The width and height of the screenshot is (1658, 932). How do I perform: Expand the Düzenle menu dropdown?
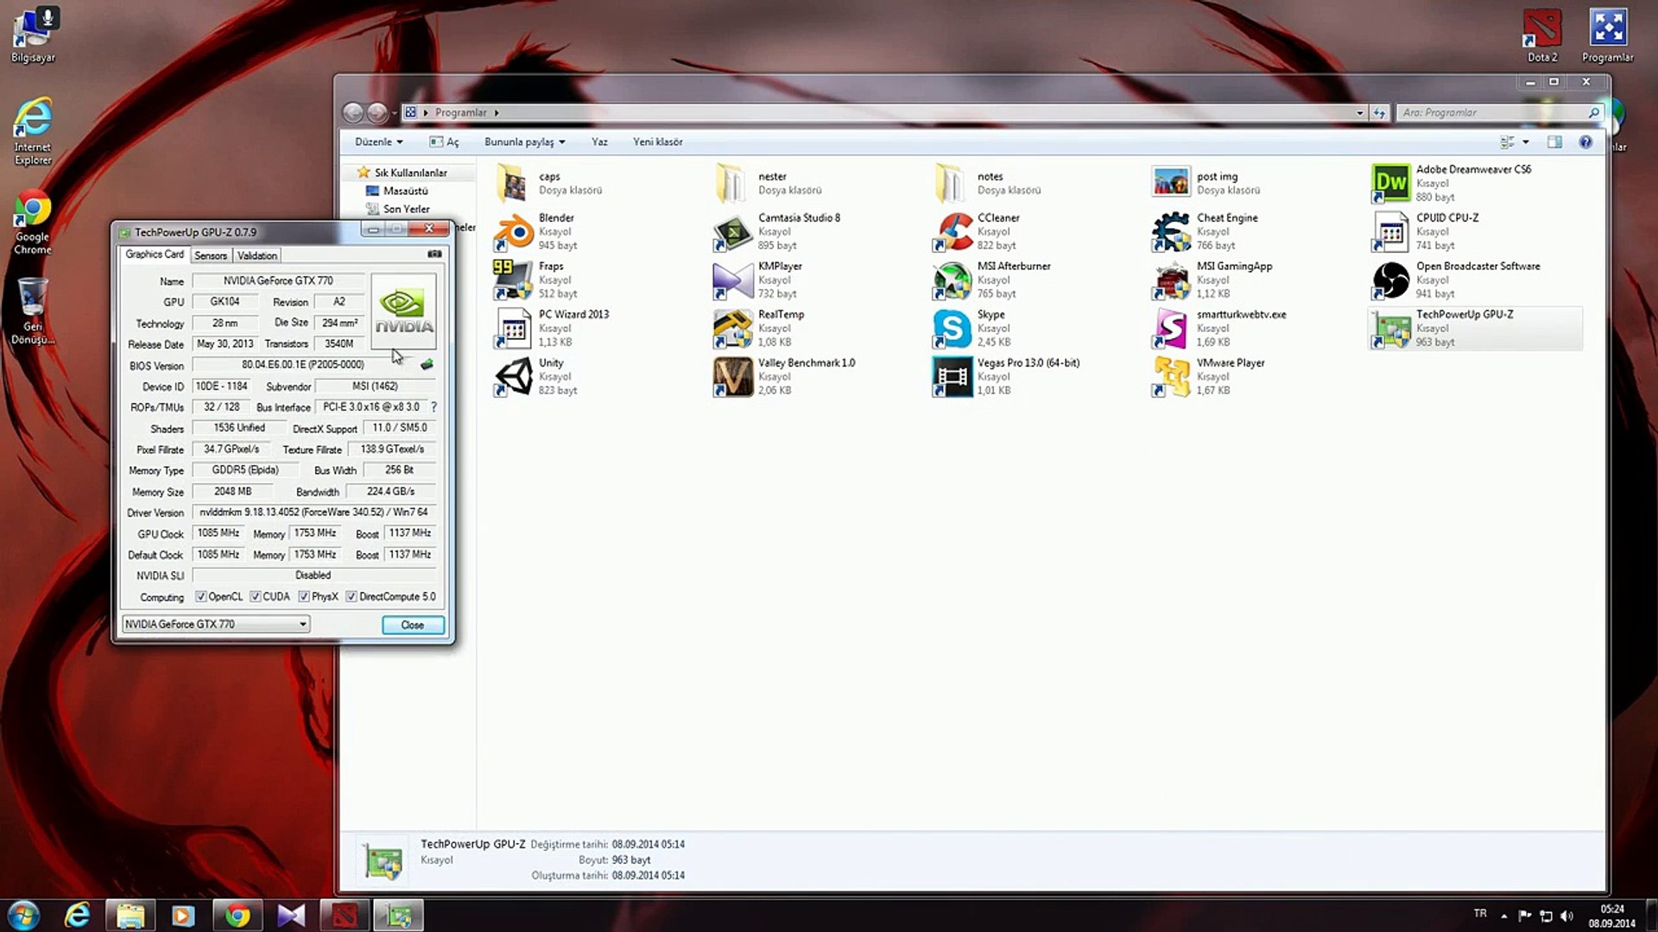pos(378,142)
